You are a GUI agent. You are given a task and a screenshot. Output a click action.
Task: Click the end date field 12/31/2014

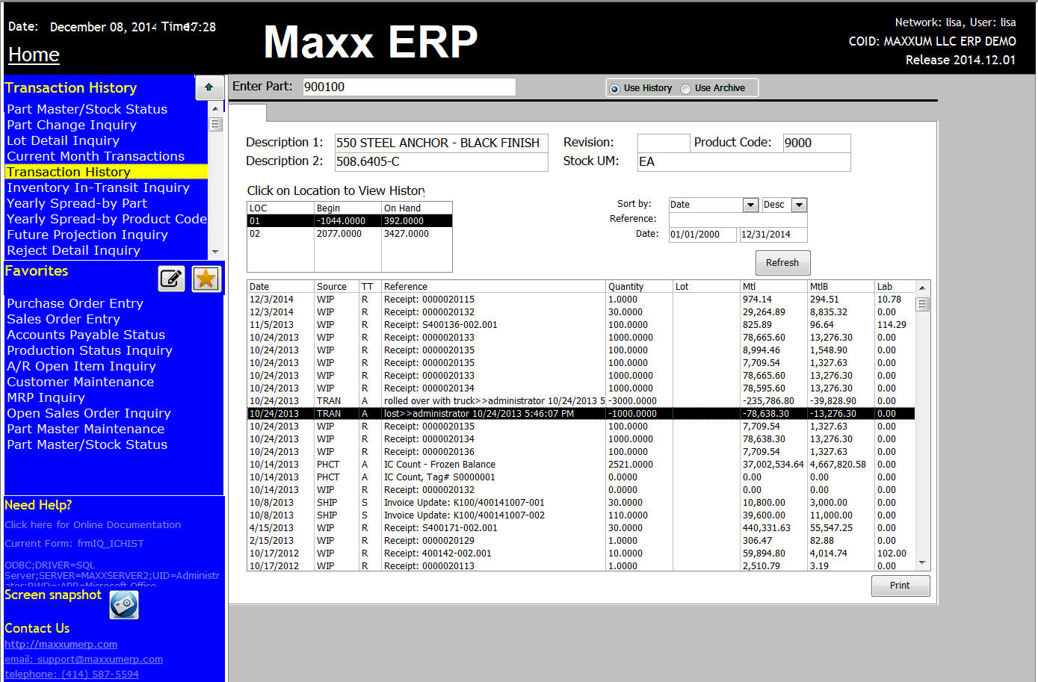coord(773,235)
